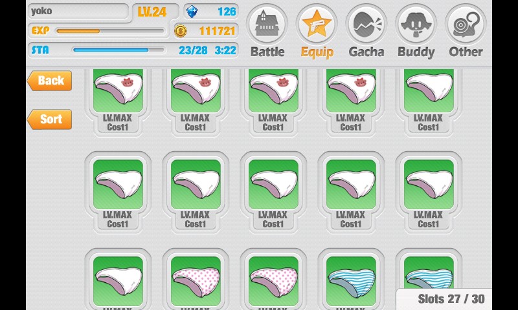Select first blue striped item in bottom row
Image resolution: width=518 pixels, height=310 pixels.
point(351,282)
